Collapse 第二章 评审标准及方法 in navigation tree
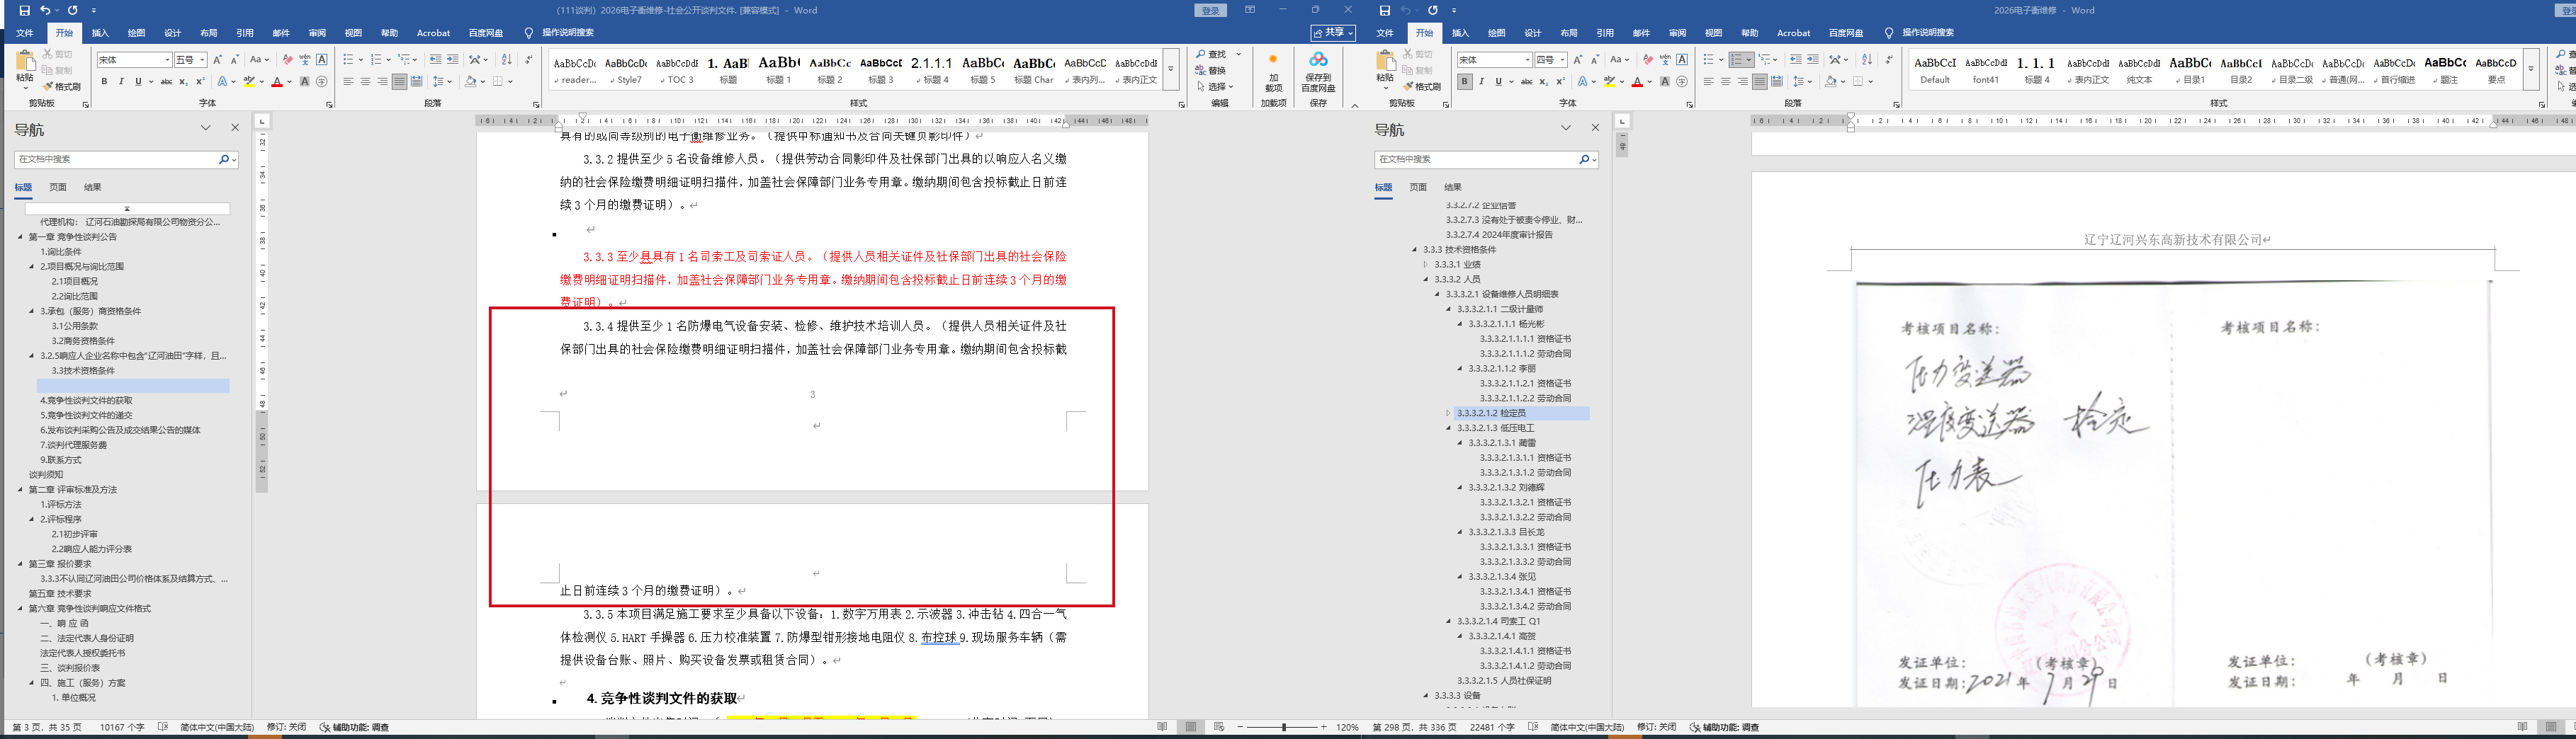2576x739 pixels. 20,489
